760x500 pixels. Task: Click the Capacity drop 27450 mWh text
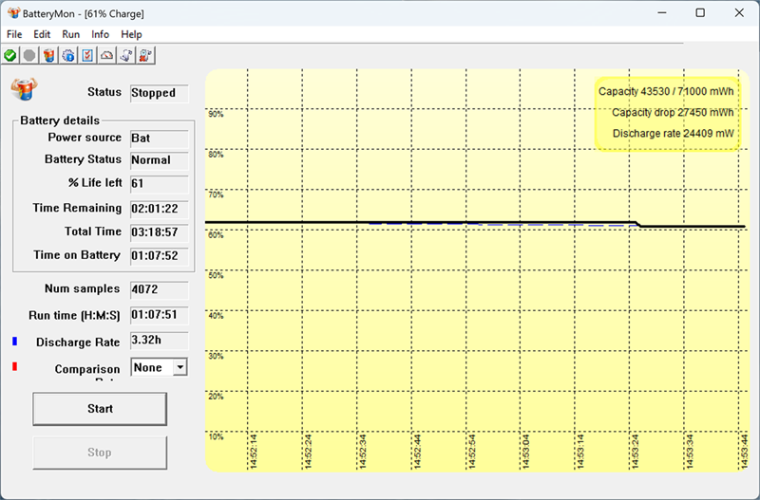(x=673, y=113)
